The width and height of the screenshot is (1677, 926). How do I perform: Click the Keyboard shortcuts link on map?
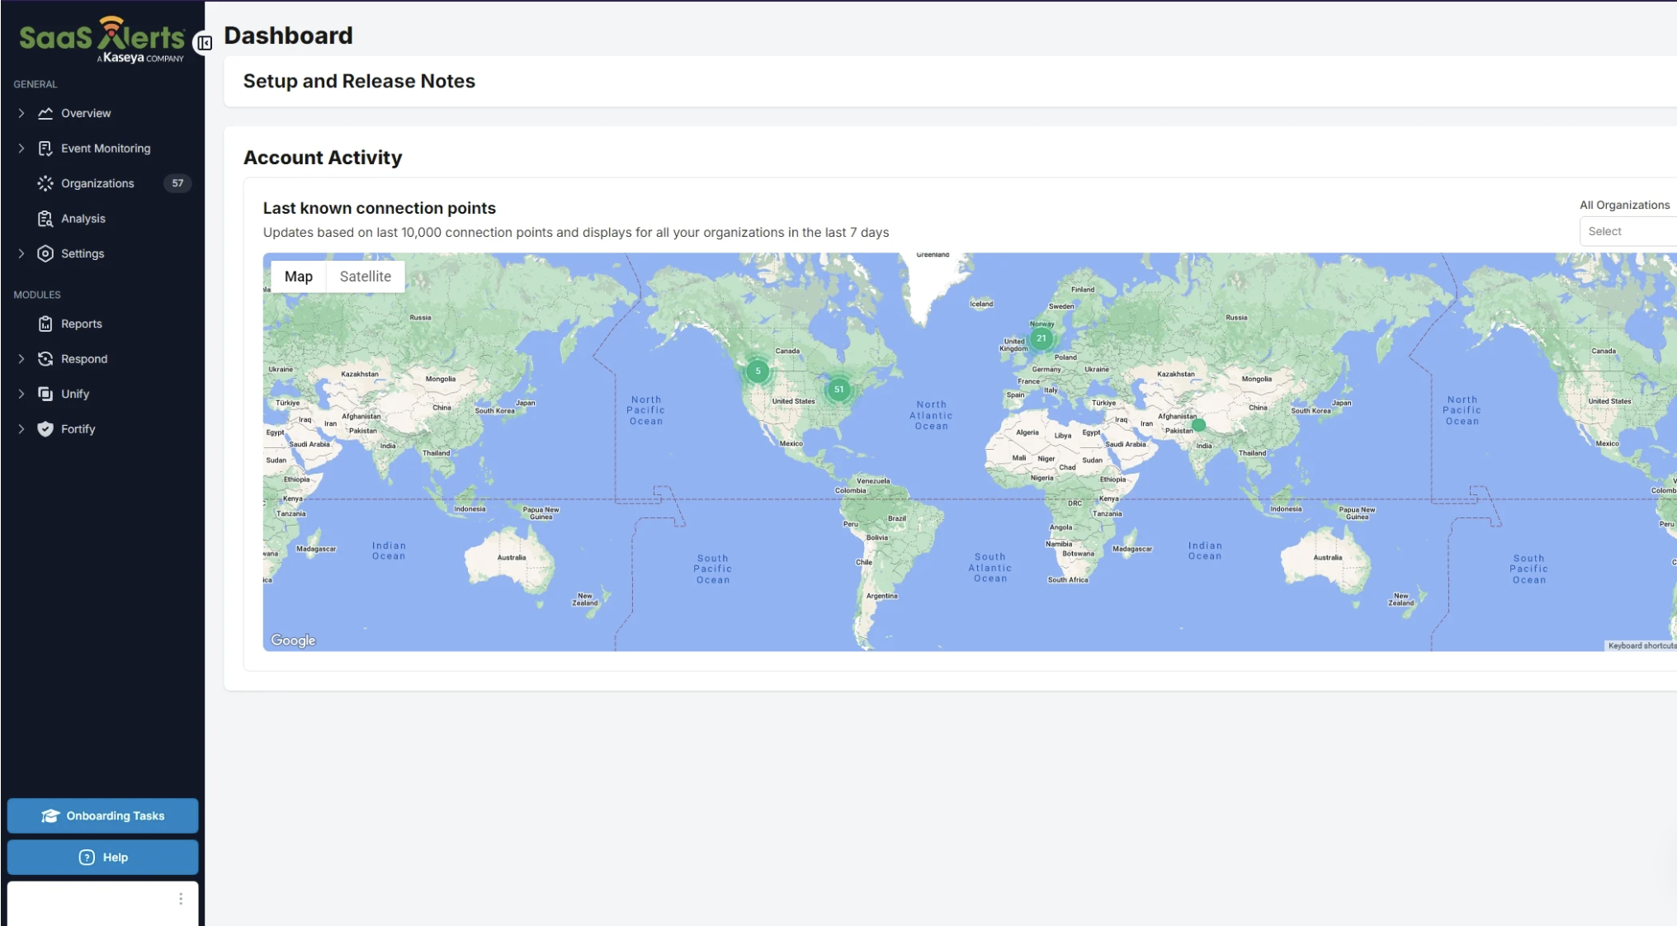pyautogui.click(x=1642, y=645)
